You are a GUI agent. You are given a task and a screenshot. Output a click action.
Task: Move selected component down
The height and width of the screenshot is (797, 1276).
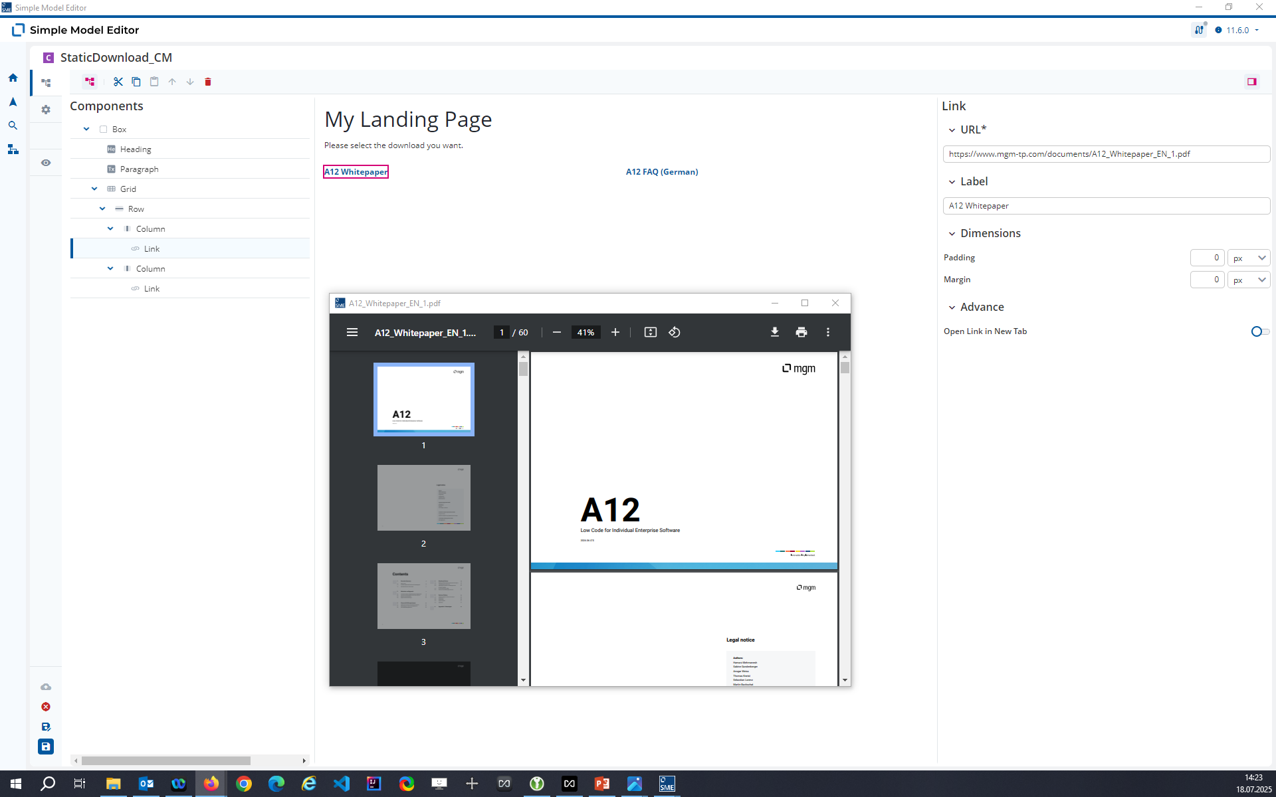pyautogui.click(x=190, y=82)
